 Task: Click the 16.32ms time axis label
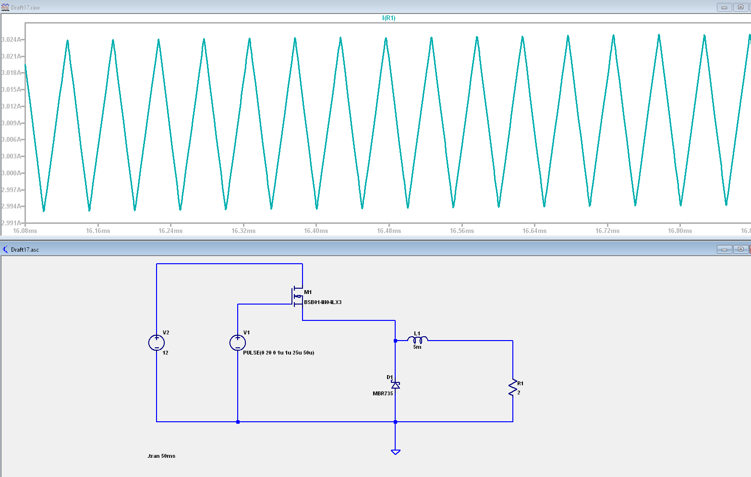click(x=243, y=231)
